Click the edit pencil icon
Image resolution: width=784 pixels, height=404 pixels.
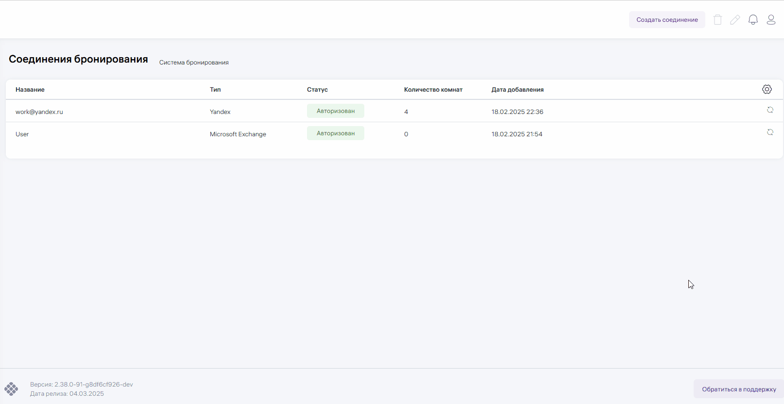735,20
